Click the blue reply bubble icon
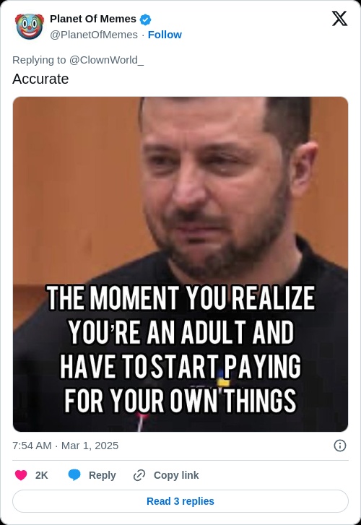 coord(74,475)
